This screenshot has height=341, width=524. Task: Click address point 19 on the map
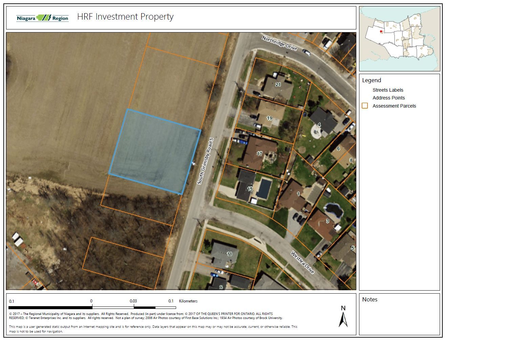(x=269, y=118)
